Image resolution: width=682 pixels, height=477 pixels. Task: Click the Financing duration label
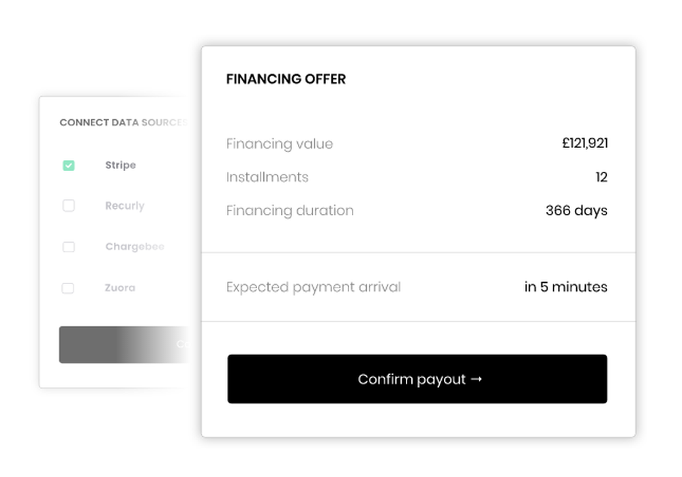290,211
